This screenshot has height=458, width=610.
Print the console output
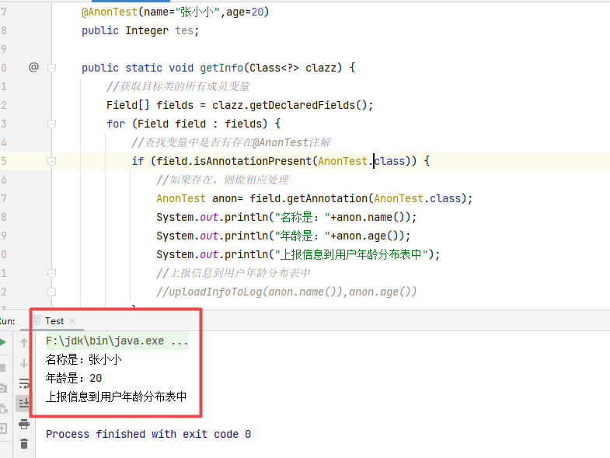24,424
